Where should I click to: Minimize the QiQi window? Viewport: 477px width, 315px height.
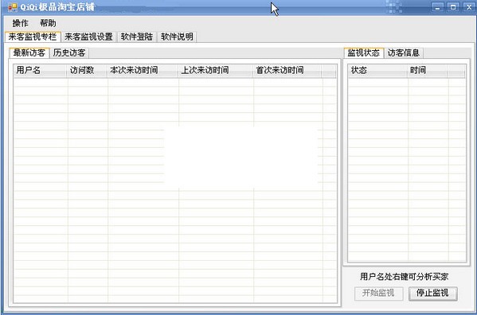point(438,7)
